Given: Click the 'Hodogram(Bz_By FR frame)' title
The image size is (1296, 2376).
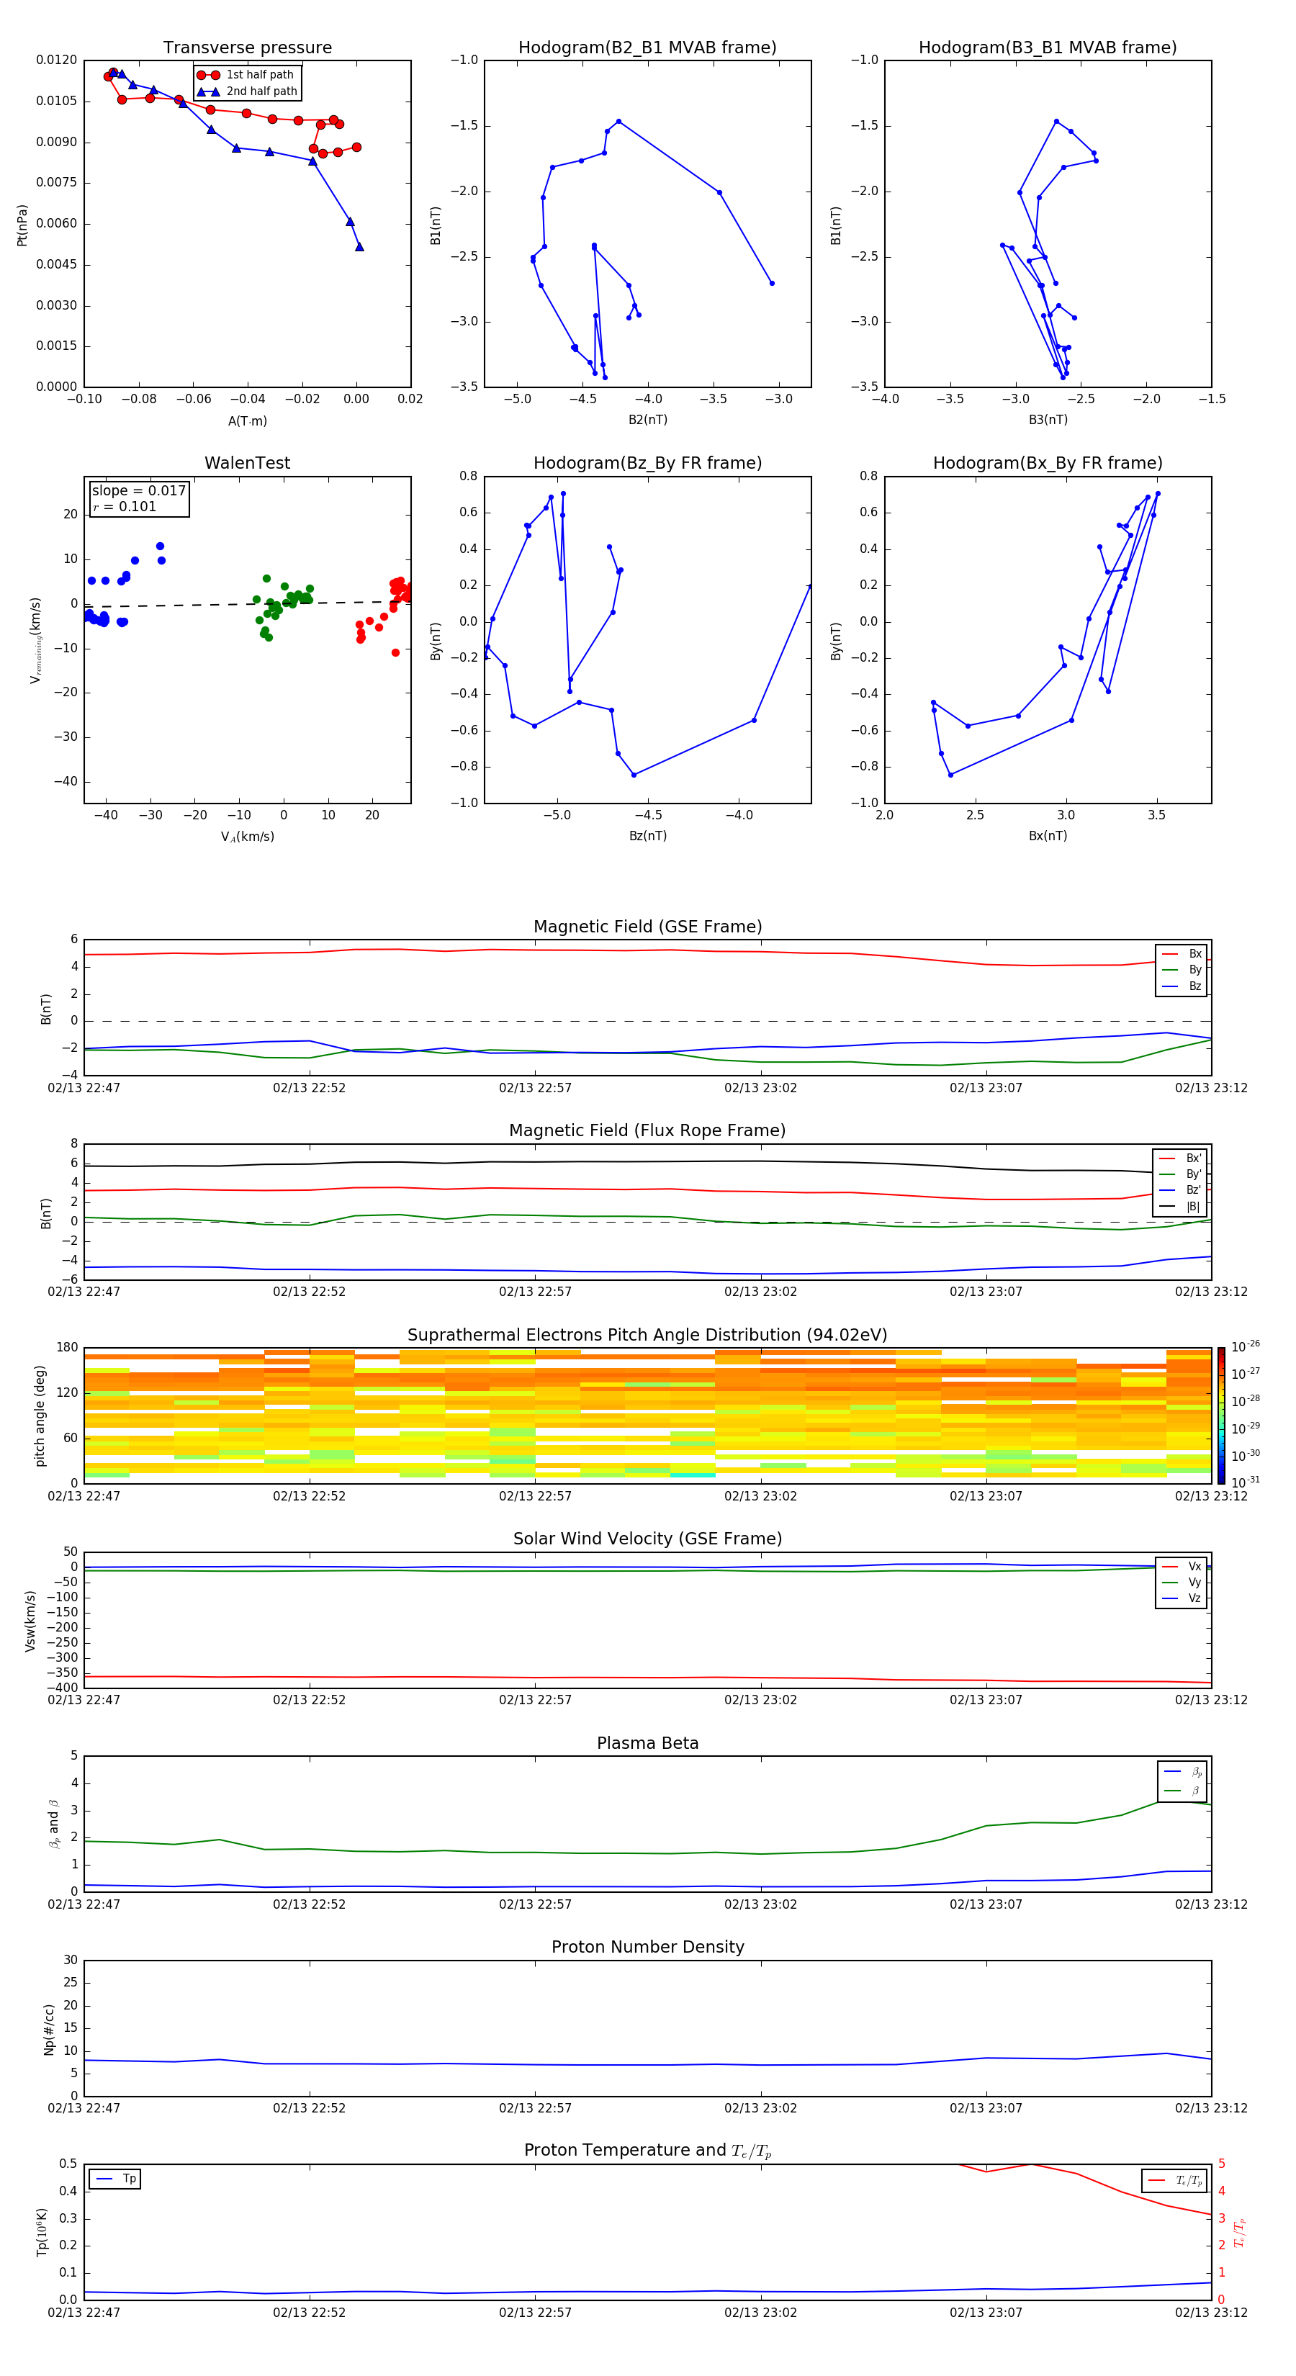Looking at the screenshot, I should (x=647, y=463).
